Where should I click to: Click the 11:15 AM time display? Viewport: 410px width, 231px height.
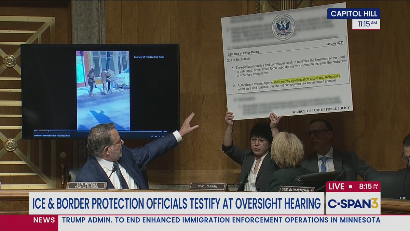(x=366, y=24)
